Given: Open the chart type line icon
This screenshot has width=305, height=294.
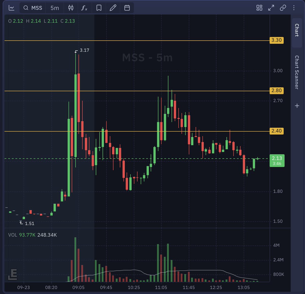Looking at the screenshot, I should pos(11,8).
